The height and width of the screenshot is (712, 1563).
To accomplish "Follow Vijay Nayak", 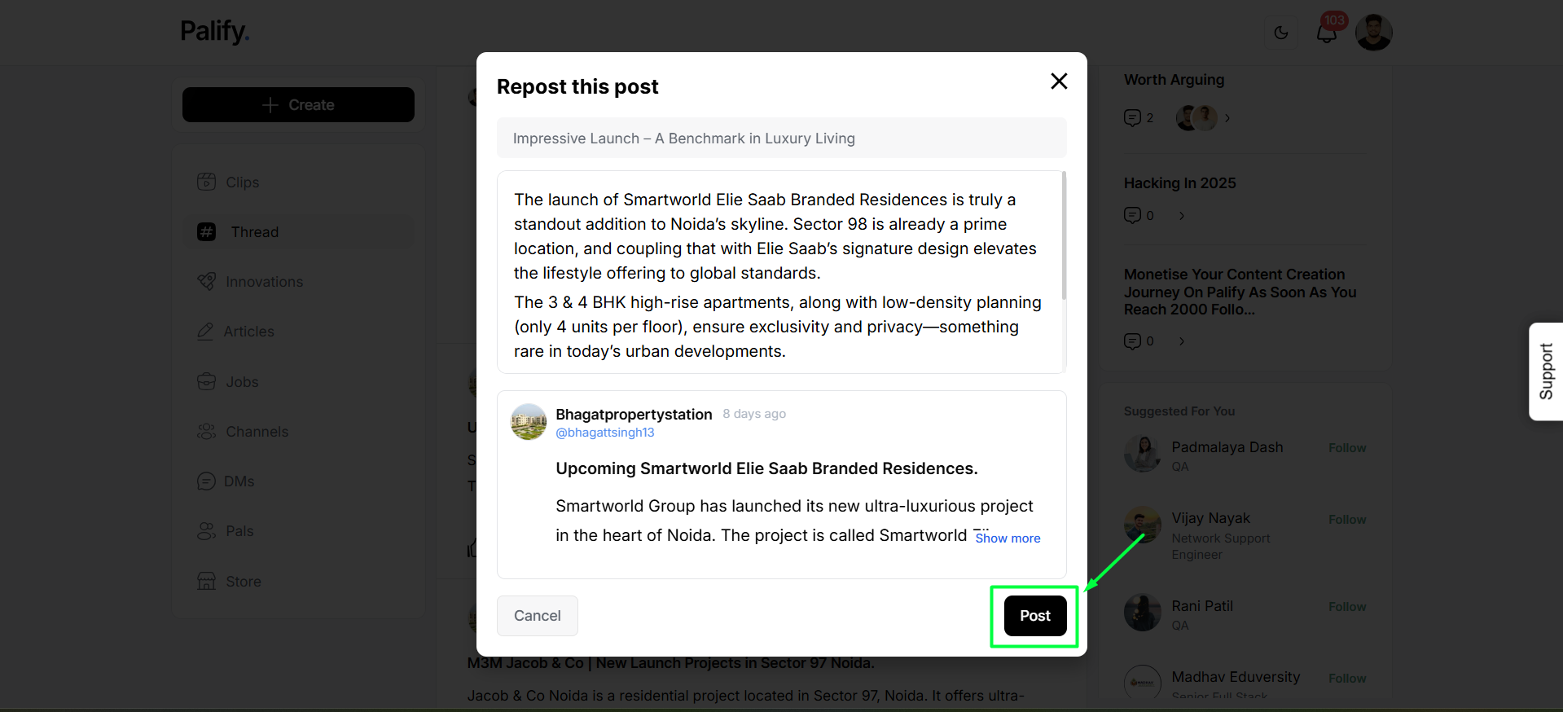I will coord(1347,520).
